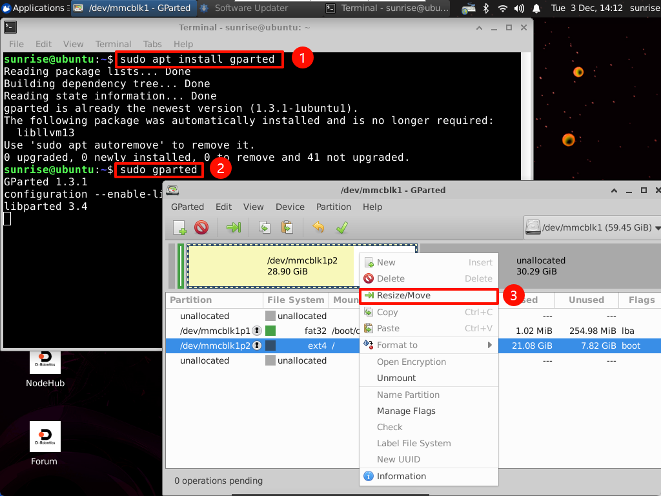Click the green fat32 color swatch
This screenshot has width=661, height=496.
[x=270, y=331]
